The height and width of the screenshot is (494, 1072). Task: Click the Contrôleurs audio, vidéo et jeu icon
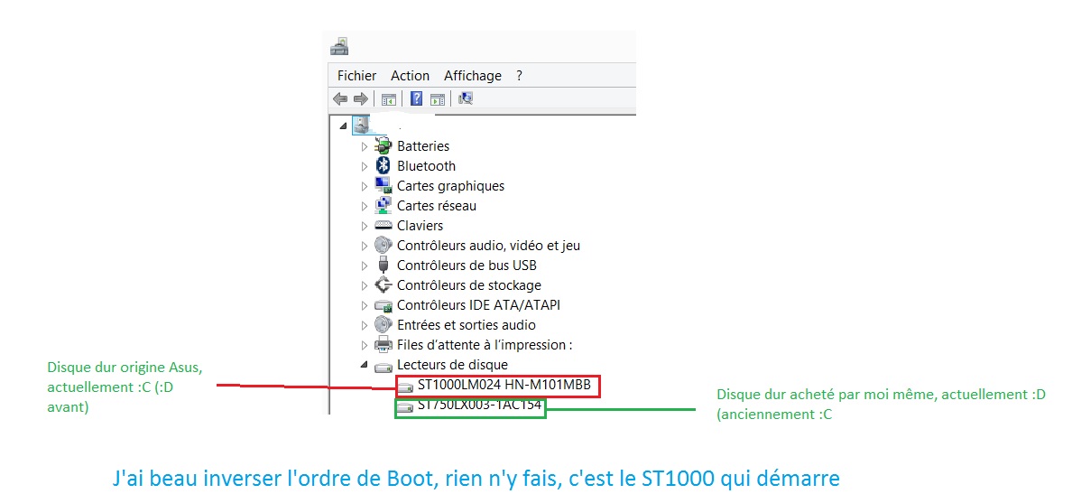coord(384,245)
